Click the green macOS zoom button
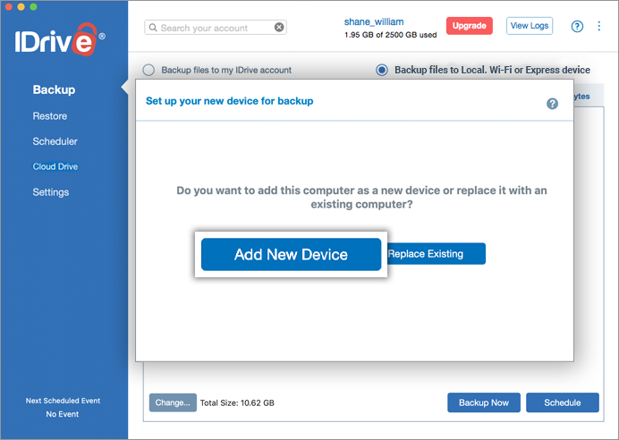 (34, 6)
